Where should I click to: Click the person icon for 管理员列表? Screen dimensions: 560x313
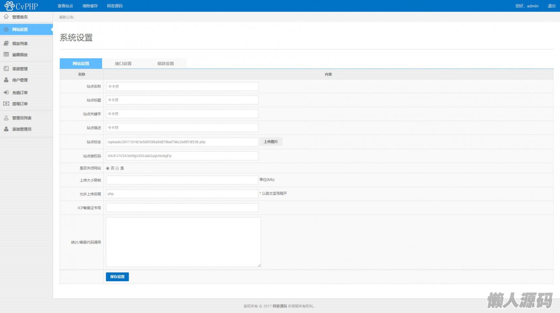pos(6,118)
